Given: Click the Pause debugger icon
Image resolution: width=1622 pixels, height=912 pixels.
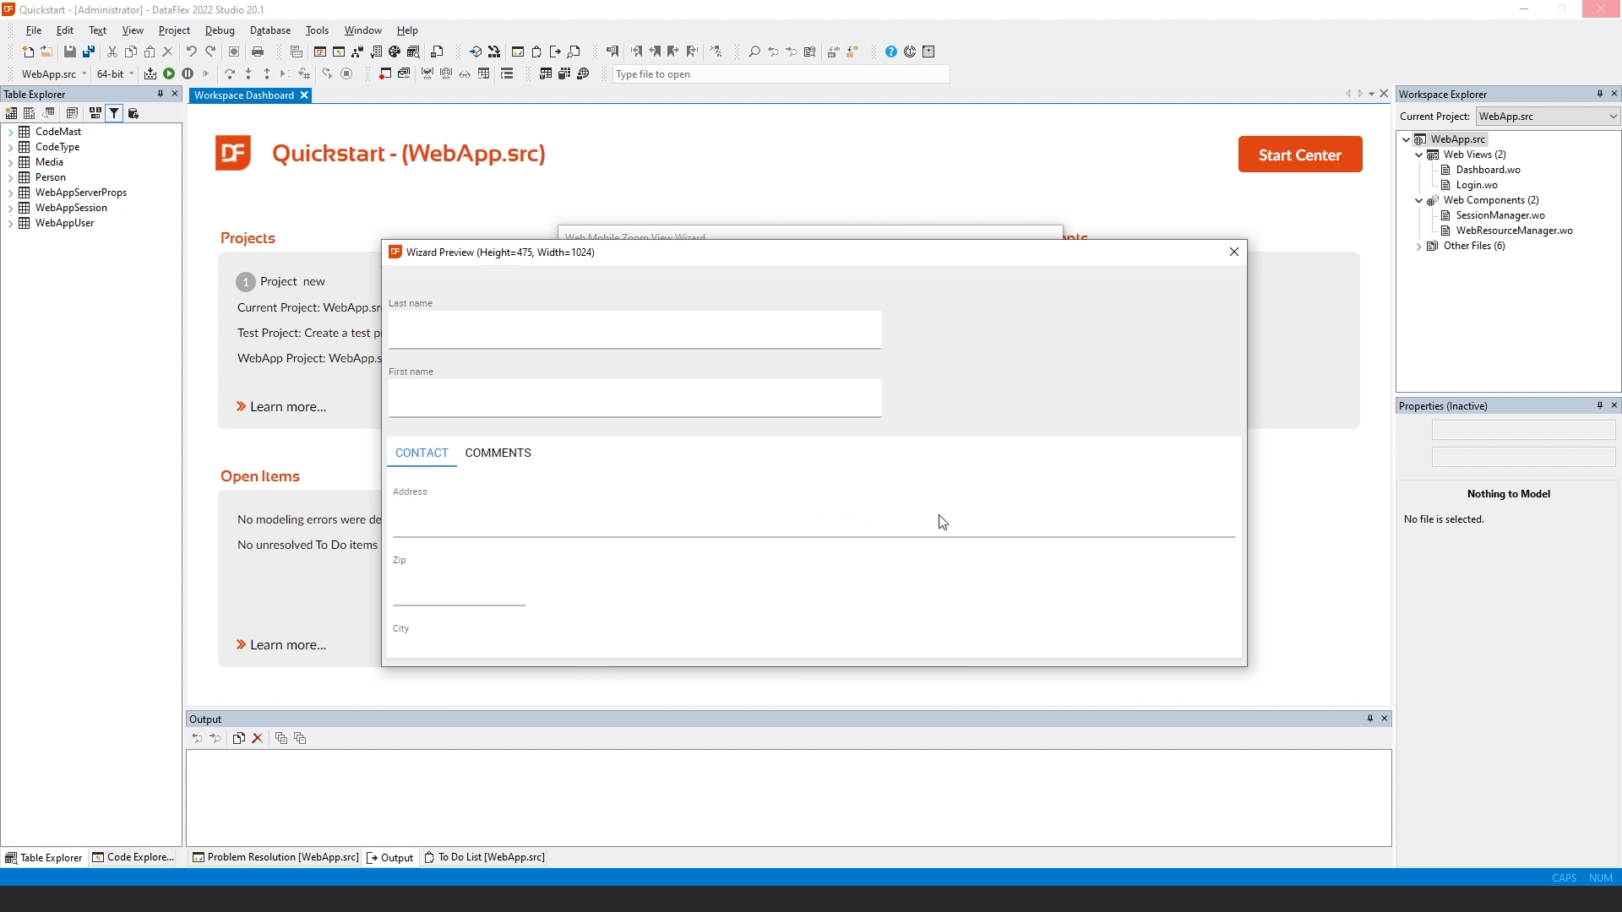Looking at the screenshot, I should click(x=188, y=73).
